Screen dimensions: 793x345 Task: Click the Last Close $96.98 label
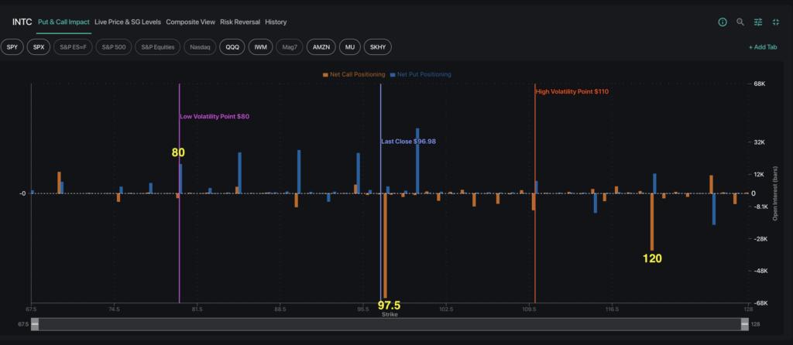408,142
